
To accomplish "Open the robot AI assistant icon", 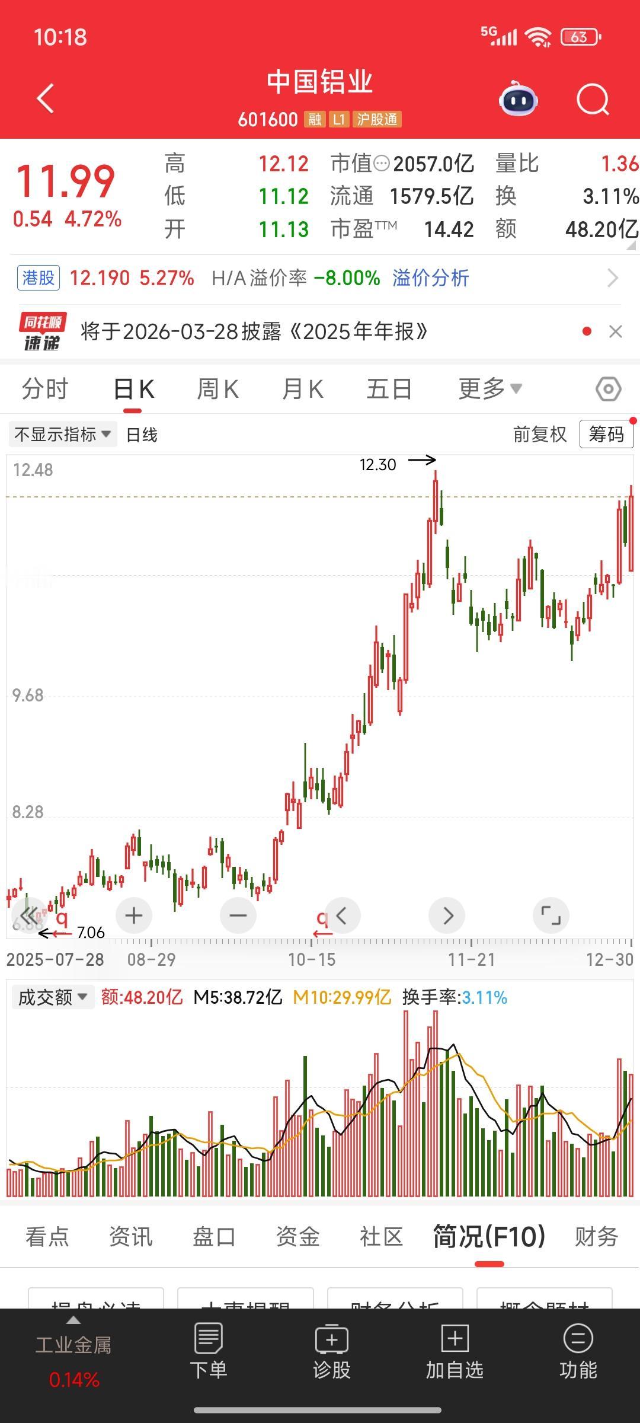I will coord(519,98).
